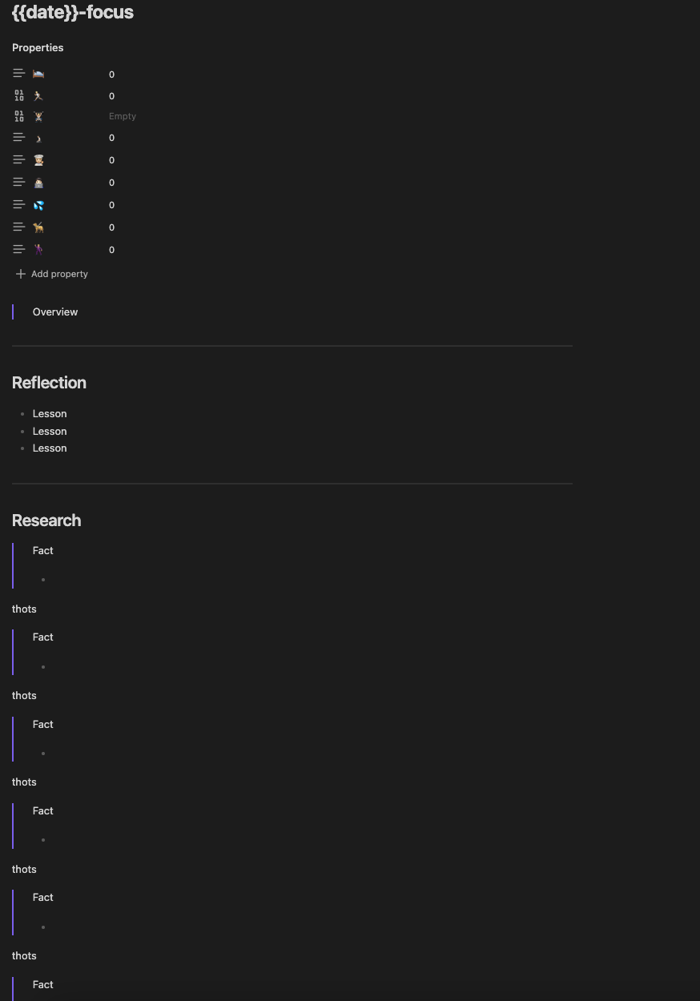The width and height of the screenshot is (700, 1001).
Task: Click the {{date}}-focus note title
Action: pos(73,12)
